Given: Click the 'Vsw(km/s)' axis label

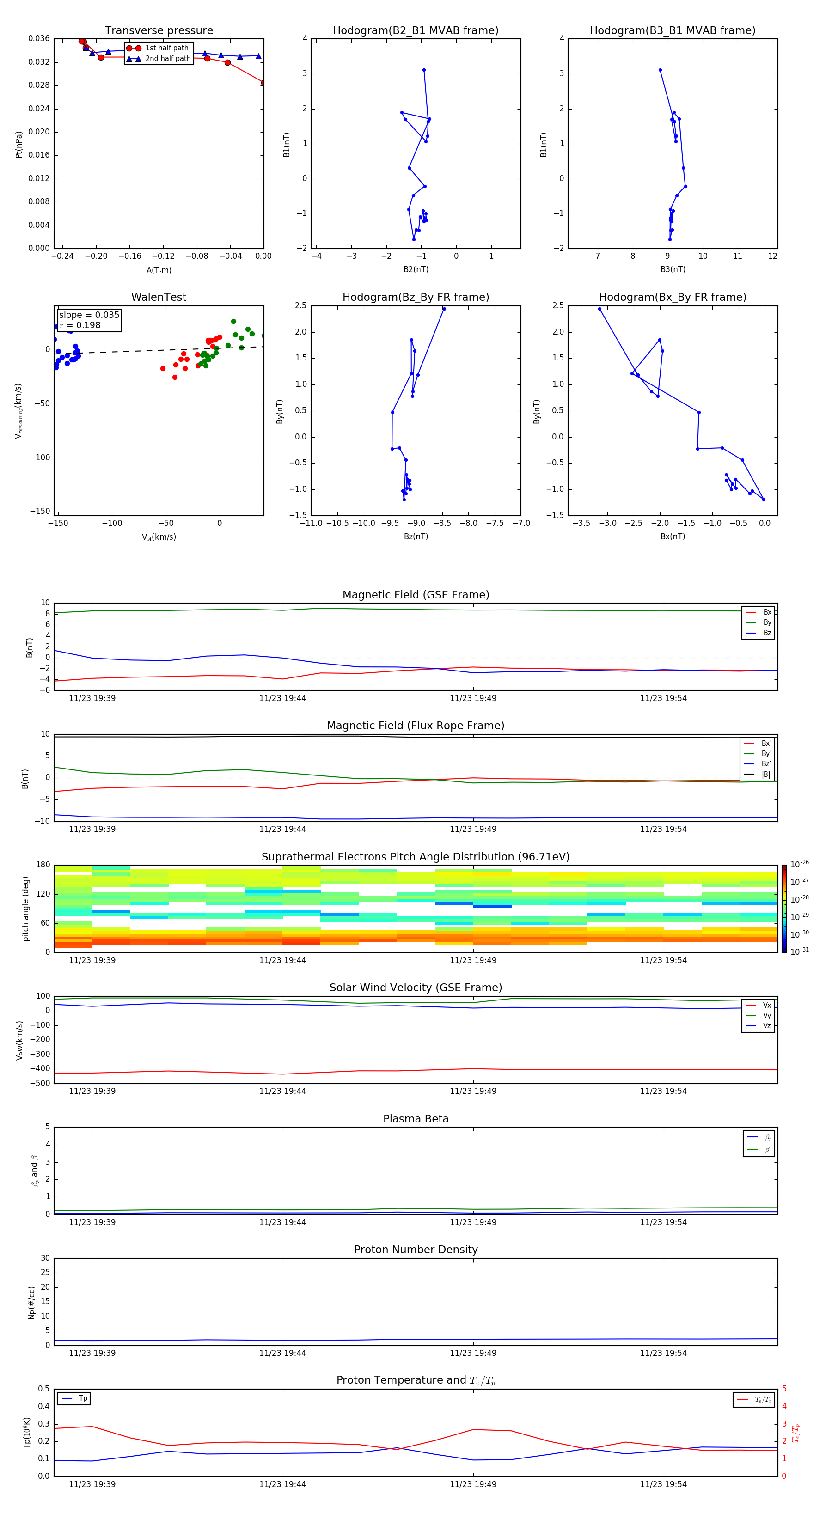Looking at the screenshot, I should pos(19,1040).
